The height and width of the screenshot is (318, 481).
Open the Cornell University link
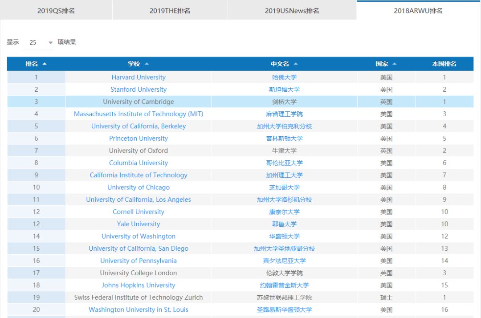[x=139, y=212]
